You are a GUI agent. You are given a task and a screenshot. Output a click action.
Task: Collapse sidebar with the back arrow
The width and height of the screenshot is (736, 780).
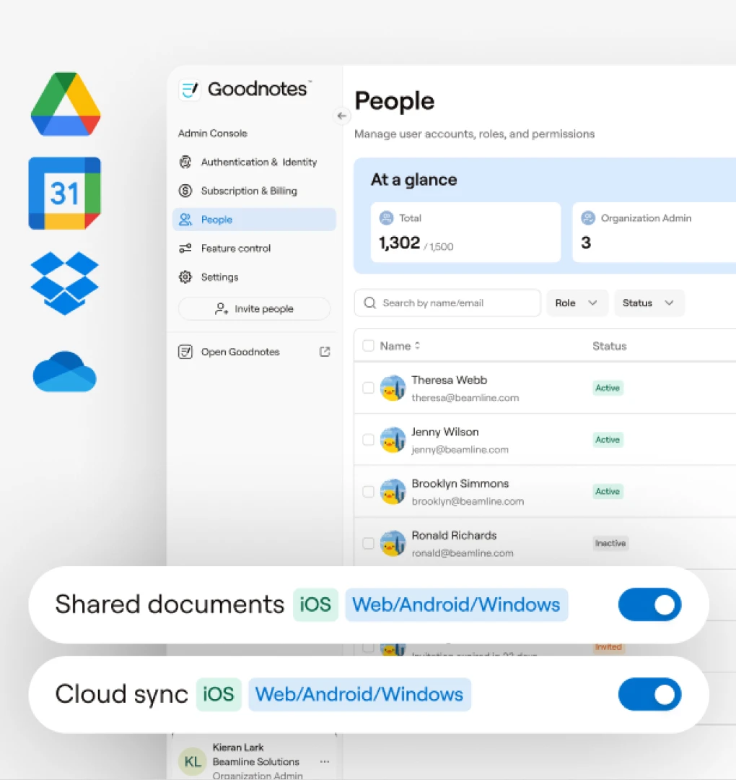[x=341, y=116]
